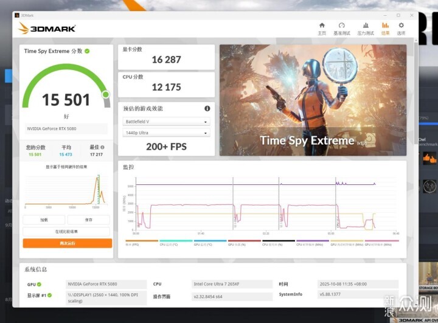Click the 显示基于相同硬件的结果 label above distribution chart
The height and width of the screenshot is (323, 438).
pyautogui.click(x=66, y=167)
